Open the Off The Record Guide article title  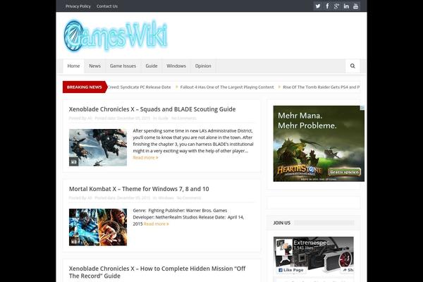point(157,272)
